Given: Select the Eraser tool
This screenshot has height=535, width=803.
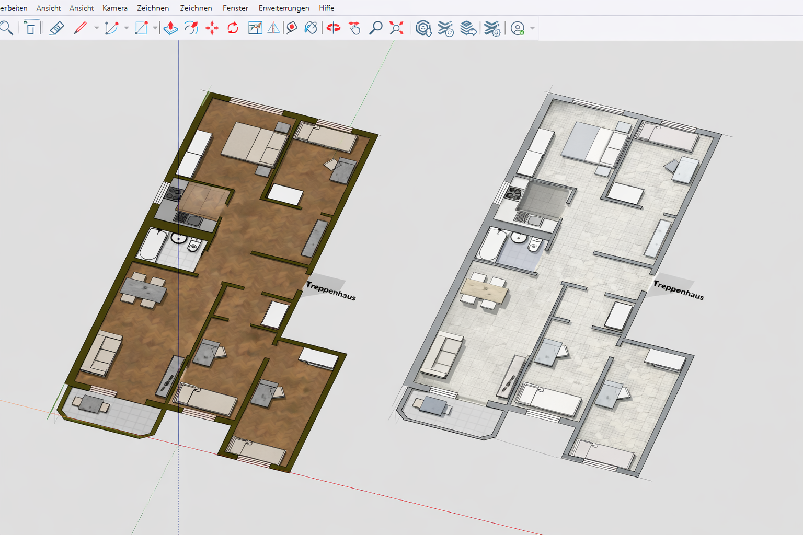Looking at the screenshot, I should 56,28.
